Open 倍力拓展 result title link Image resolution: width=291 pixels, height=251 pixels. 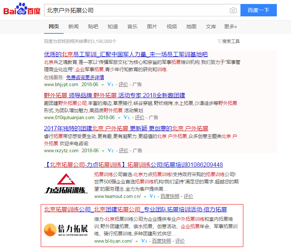pyautogui.click(x=135, y=210)
